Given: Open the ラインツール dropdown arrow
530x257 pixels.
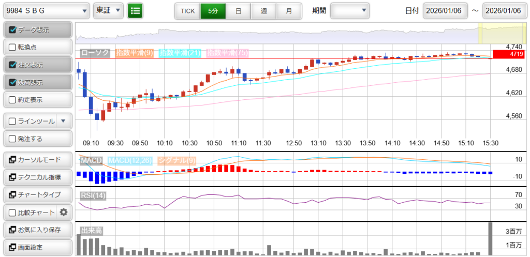Looking at the screenshot, I should (x=63, y=121).
